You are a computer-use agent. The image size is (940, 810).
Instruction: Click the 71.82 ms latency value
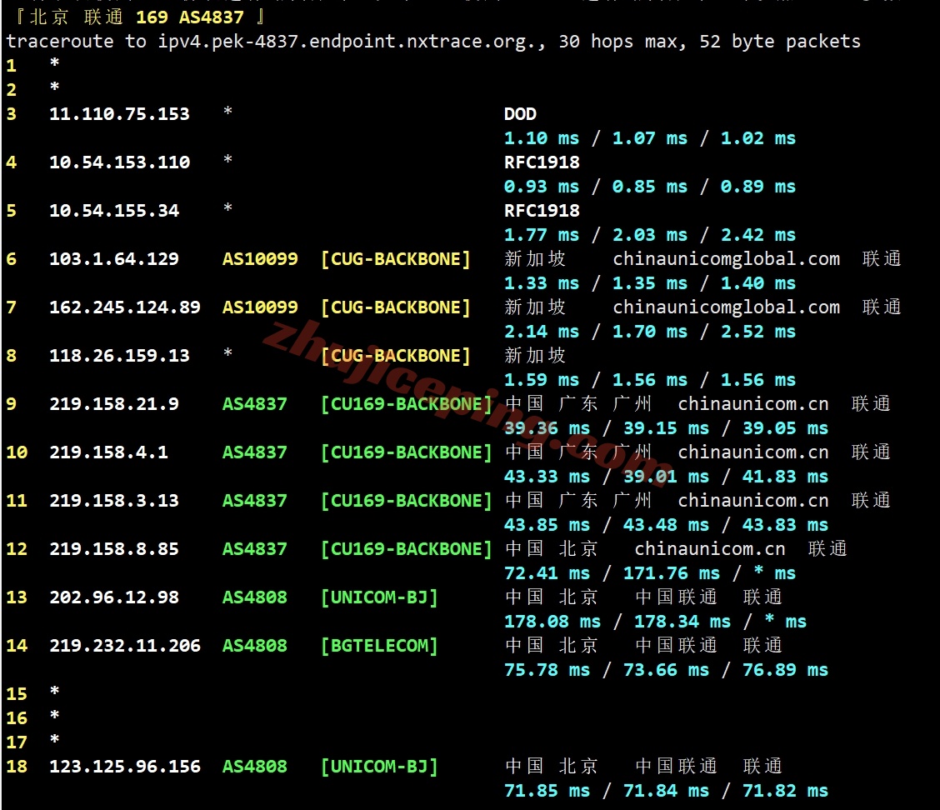tap(785, 792)
